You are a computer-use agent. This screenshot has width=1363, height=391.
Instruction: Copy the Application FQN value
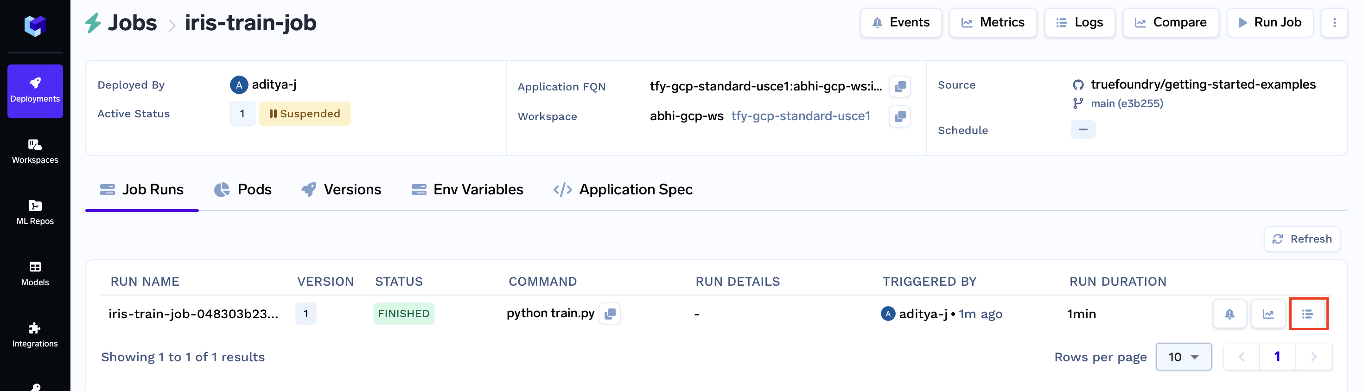point(899,87)
